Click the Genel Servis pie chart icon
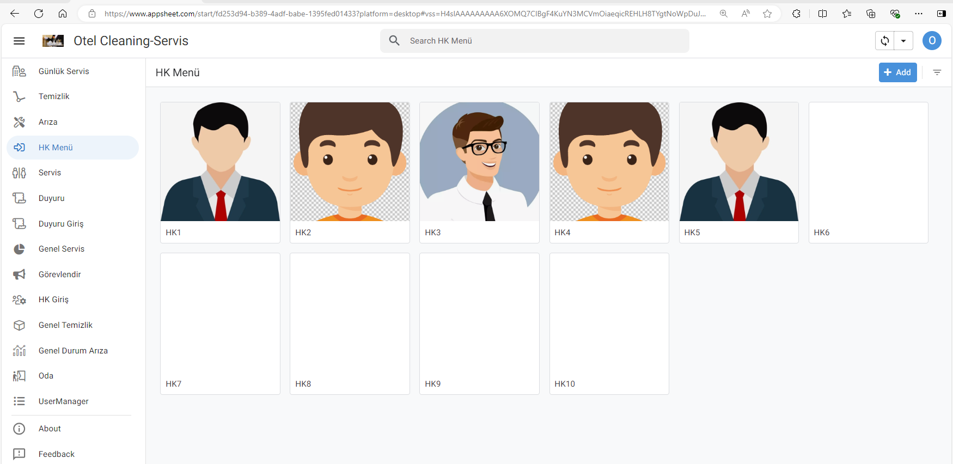 pos(19,249)
